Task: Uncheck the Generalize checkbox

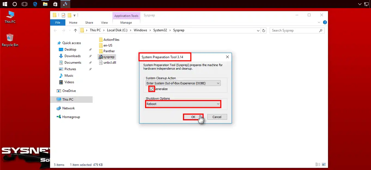Action: (x=151, y=89)
